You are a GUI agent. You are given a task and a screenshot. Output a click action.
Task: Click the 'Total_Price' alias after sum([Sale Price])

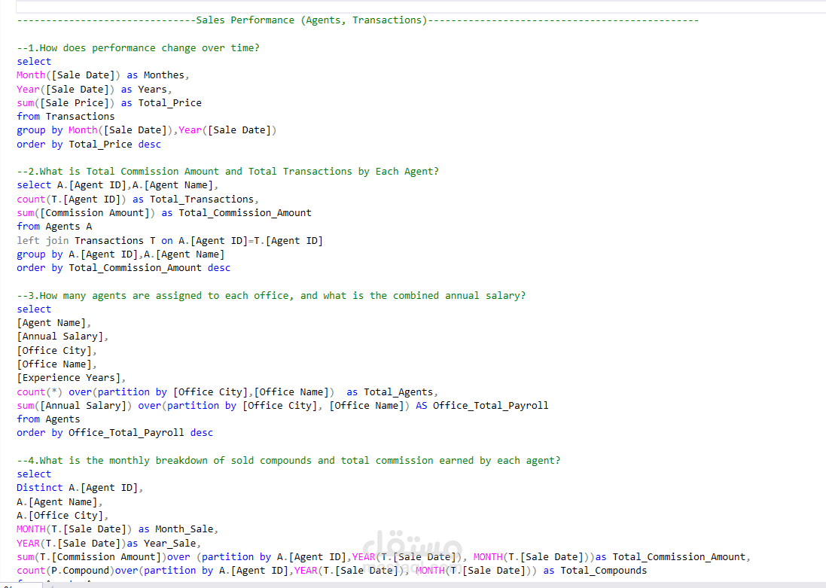[169, 103]
